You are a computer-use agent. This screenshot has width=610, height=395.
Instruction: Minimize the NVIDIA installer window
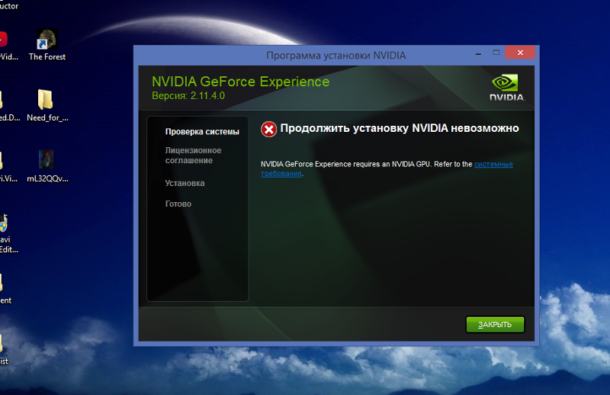pyautogui.click(x=478, y=53)
